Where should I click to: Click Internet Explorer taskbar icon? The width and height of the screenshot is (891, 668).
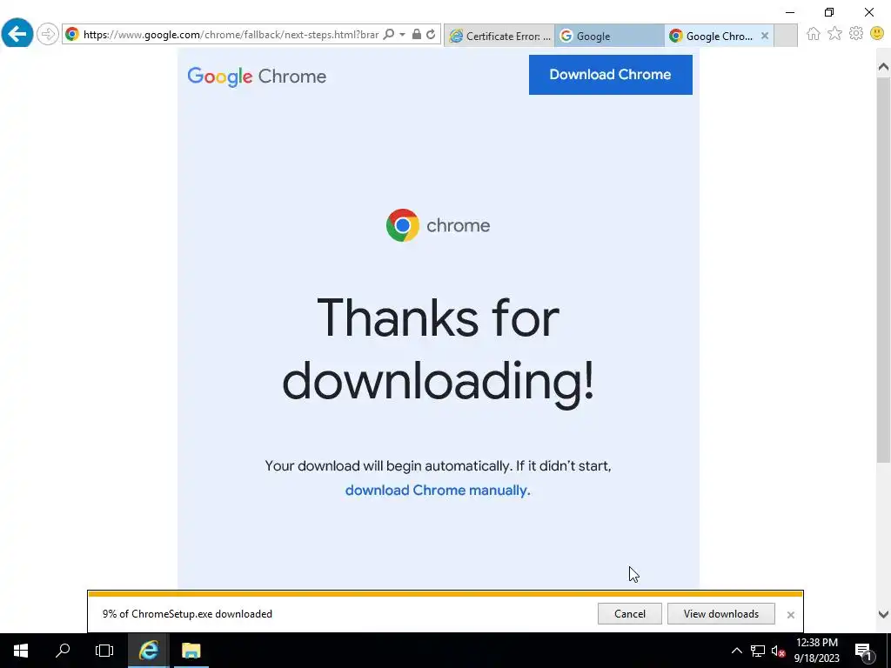(x=148, y=651)
